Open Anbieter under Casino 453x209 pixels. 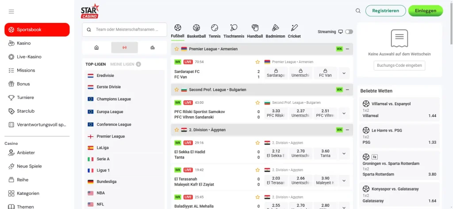37,153
